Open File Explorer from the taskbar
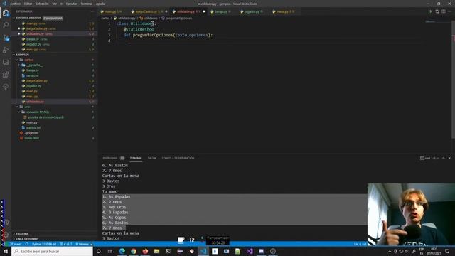This screenshot has width=455, height=256. (x=156, y=251)
